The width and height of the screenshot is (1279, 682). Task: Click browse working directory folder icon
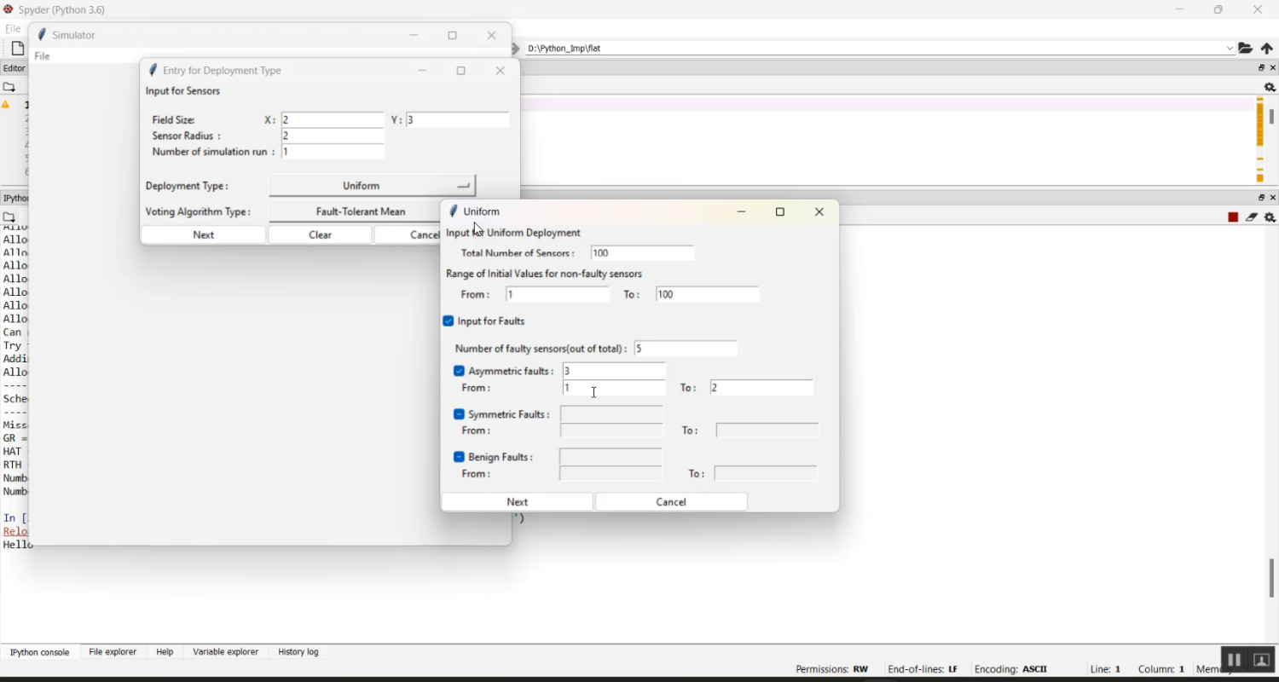point(1246,49)
